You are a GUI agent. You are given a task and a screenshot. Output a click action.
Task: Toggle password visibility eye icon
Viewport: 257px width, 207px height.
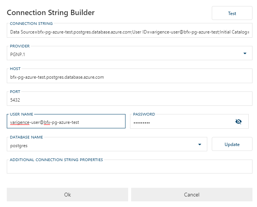click(238, 122)
